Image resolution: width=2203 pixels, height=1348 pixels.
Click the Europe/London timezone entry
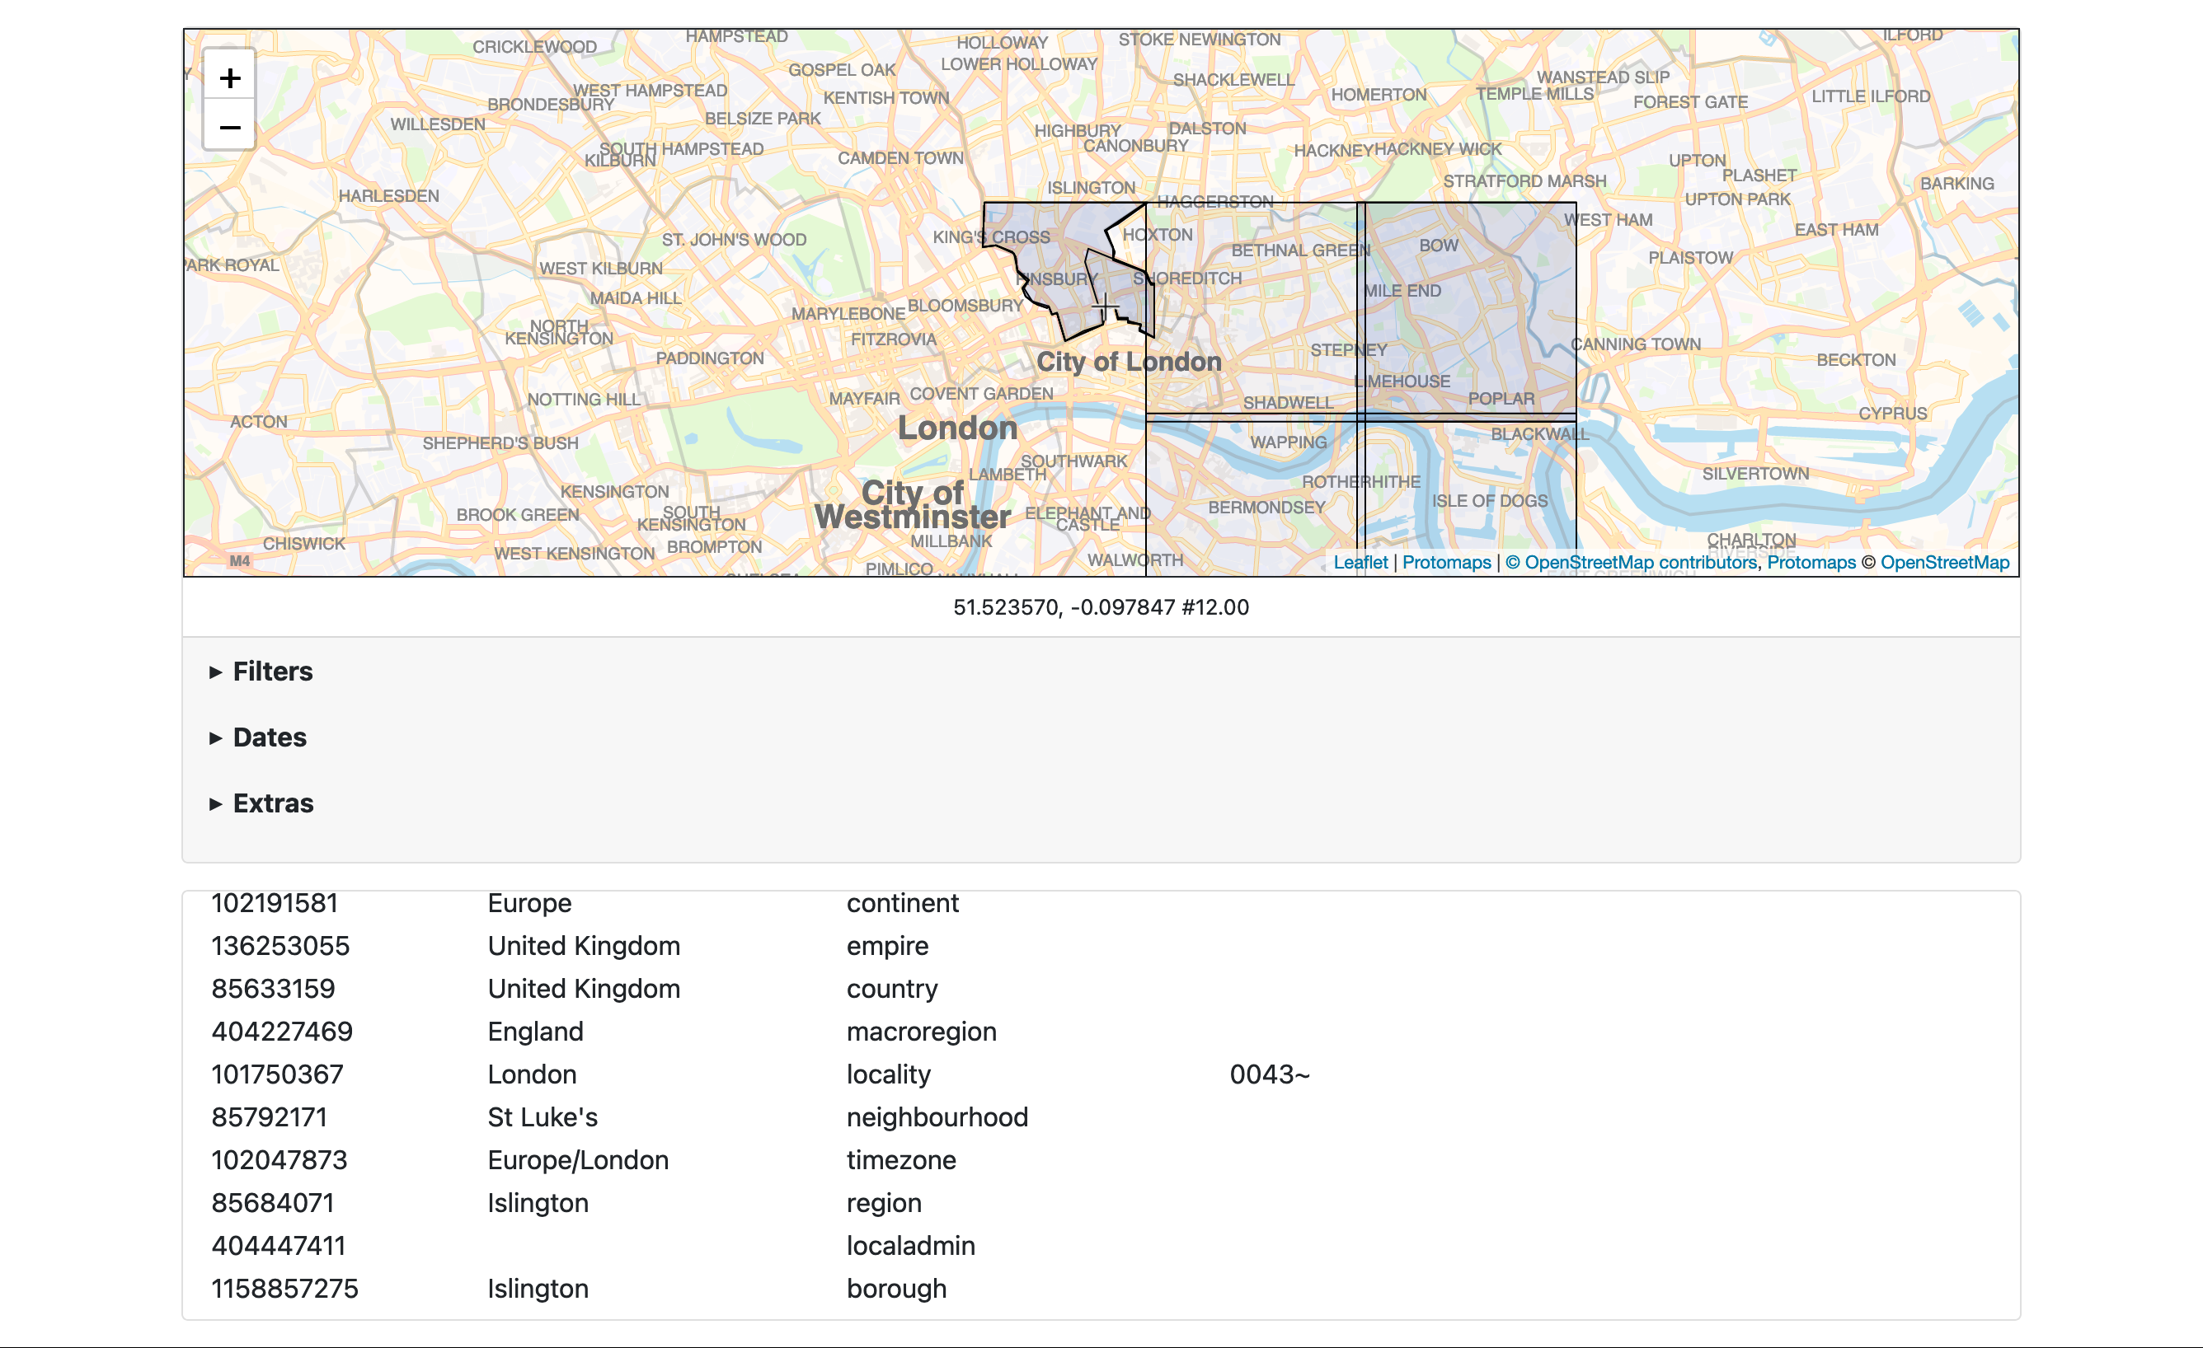[578, 1160]
